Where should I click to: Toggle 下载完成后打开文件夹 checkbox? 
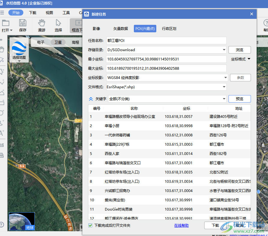[90, 226]
